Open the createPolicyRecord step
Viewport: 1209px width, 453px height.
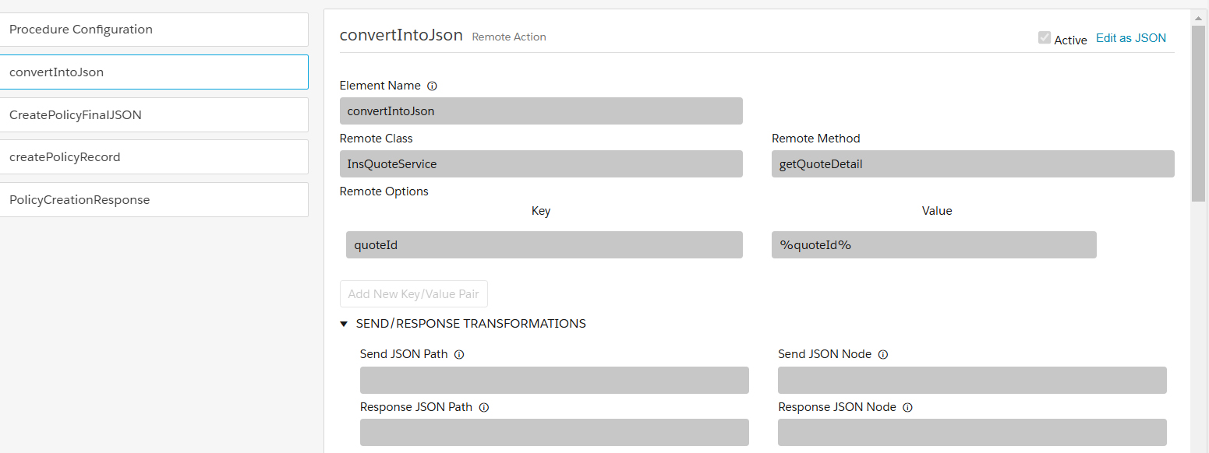coord(154,157)
